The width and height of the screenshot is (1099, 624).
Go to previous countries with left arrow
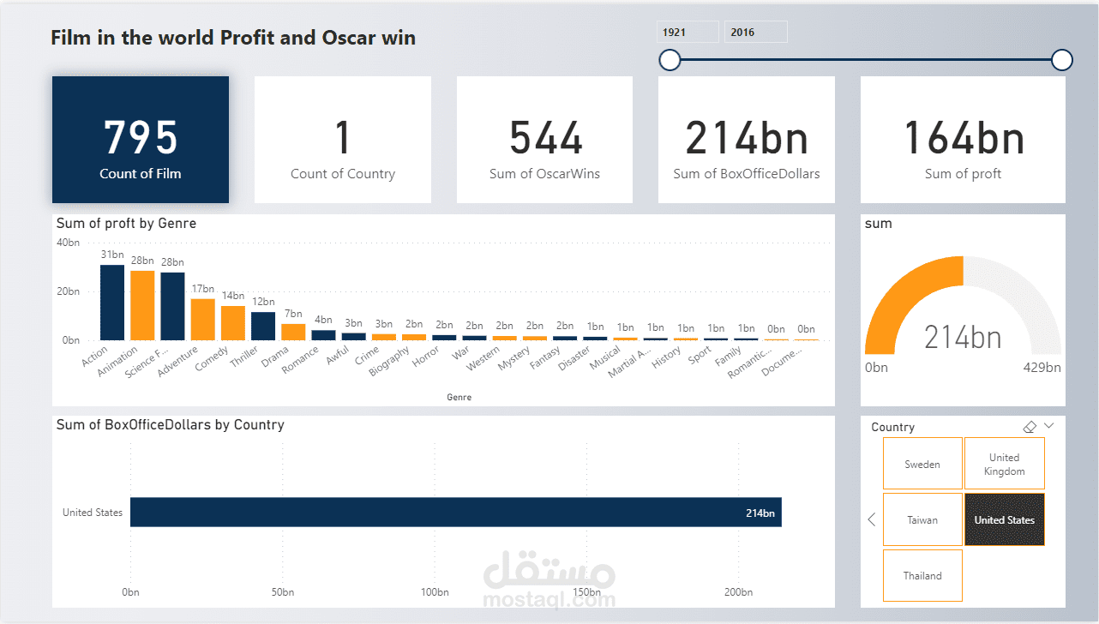[x=872, y=519]
